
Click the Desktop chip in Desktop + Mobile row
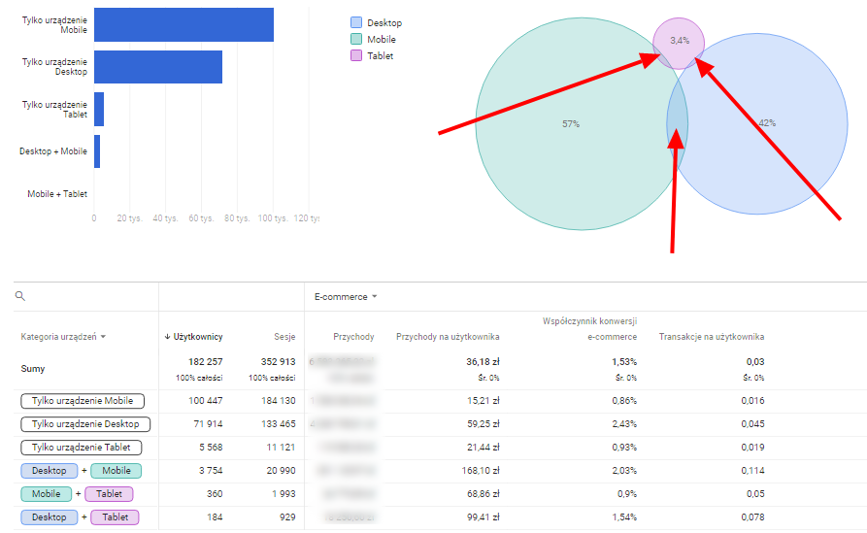50,471
